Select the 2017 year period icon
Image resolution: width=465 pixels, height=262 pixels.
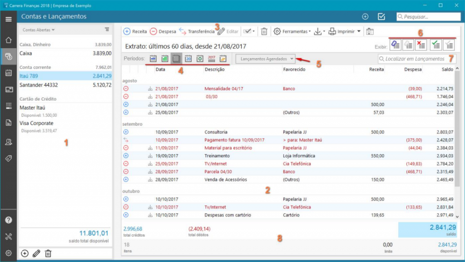211,59
